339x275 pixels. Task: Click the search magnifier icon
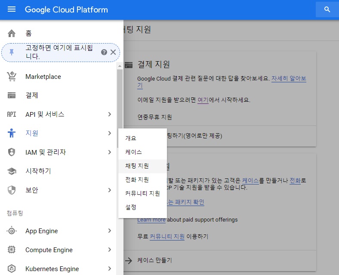point(327,9)
